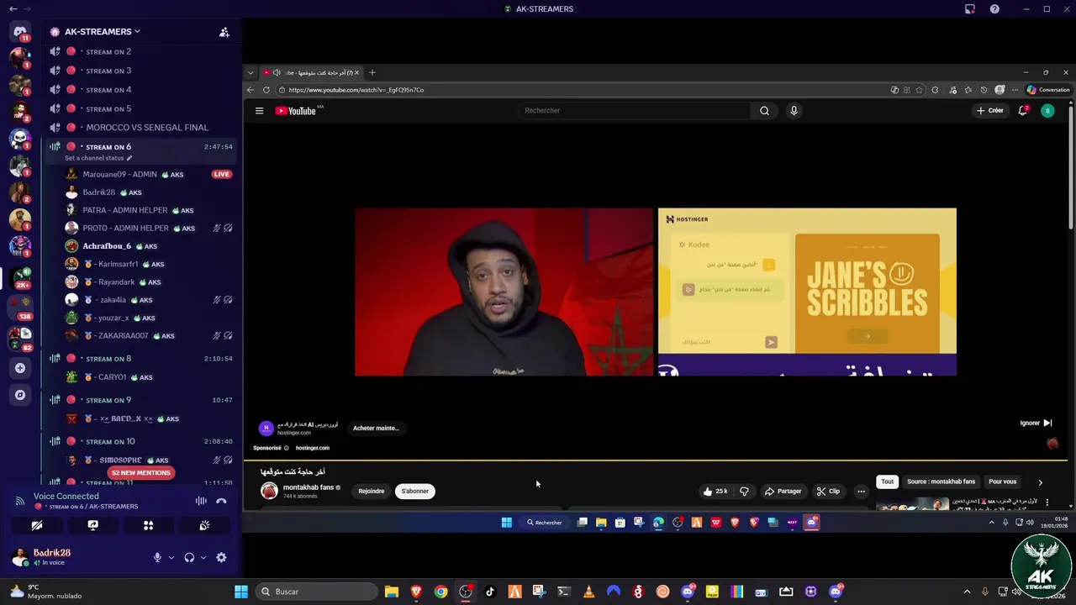Open the Copilot Conversation button

[x=1048, y=90]
